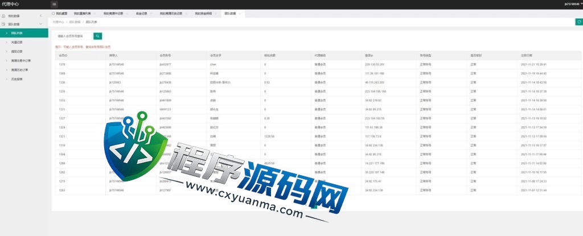Click account jk278439 cell

(166, 82)
